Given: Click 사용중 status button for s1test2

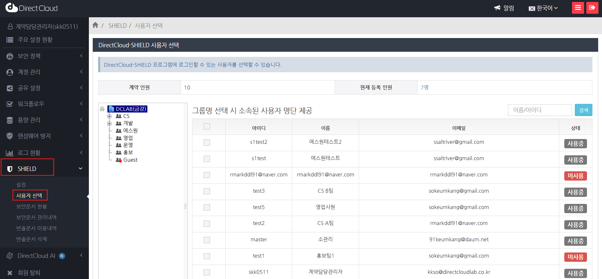Looking at the screenshot, I should (x=575, y=144).
